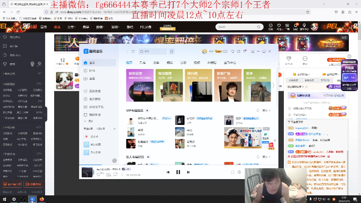Image resolution: width=361 pixels, height=203 pixels.
Task: Switch Kugou to mini mode
Action: [253, 51]
